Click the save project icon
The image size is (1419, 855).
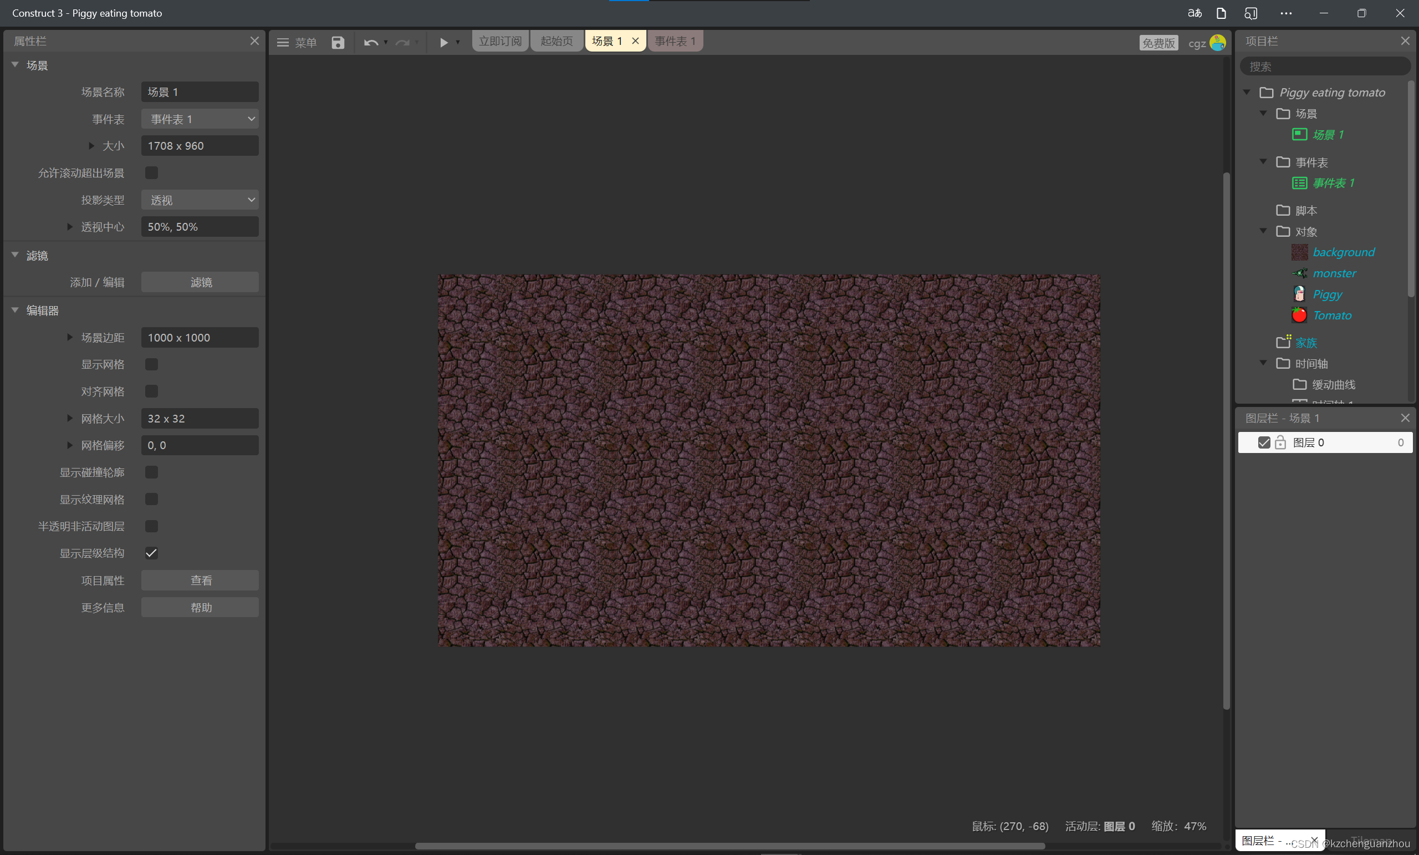(x=338, y=42)
